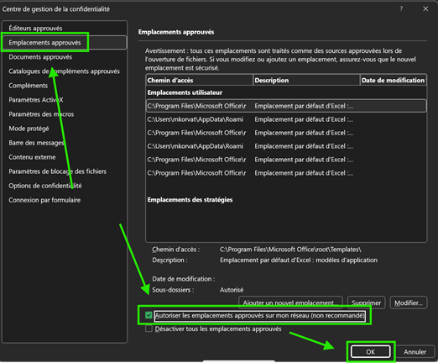Sort by Chemin d'accès column header

point(200,80)
